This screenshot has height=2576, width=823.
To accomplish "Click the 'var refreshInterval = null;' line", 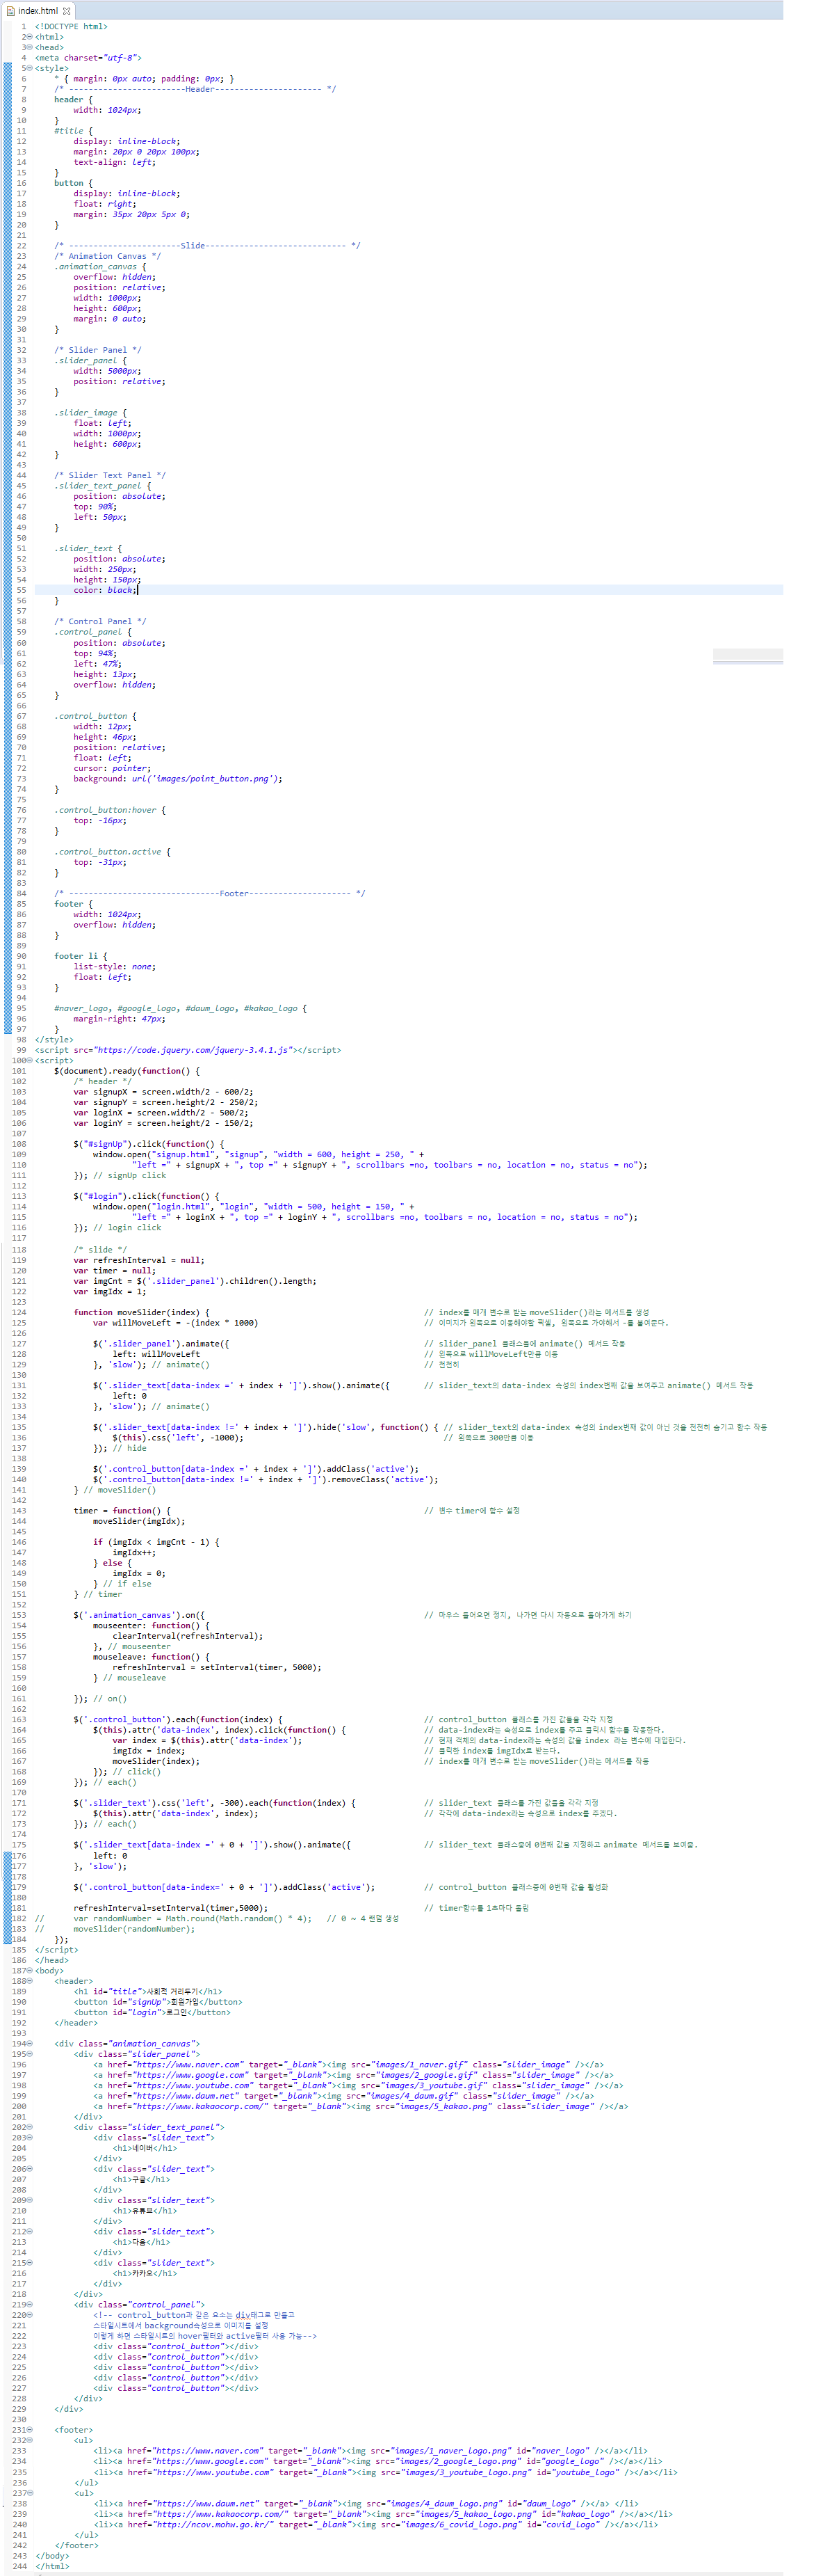I will pos(139,1260).
